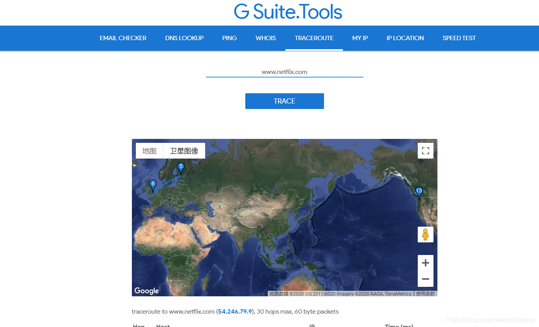Go to the Ping tool
Image resolution: width=539 pixels, height=327 pixels.
coord(230,38)
